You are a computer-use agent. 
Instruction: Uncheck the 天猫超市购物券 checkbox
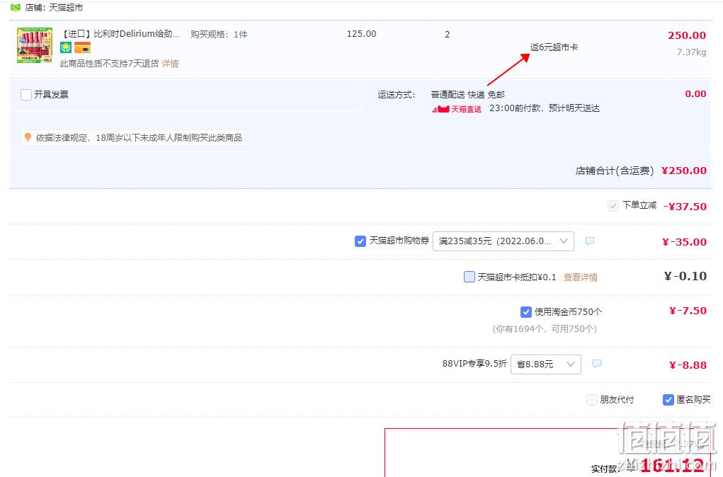[x=360, y=241]
